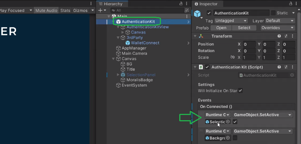Toggle the AuthenticationKit active checkbox

(x=209, y=13)
